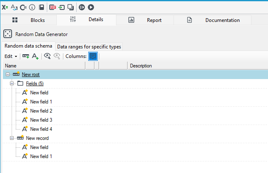This screenshot has width=268, height=173.
Task: Click the round play/run button
Action: click(x=91, y=7)
